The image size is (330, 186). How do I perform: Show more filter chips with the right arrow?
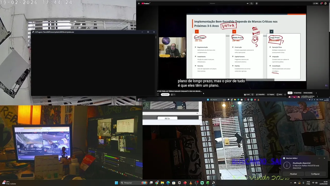click(316, 93)
